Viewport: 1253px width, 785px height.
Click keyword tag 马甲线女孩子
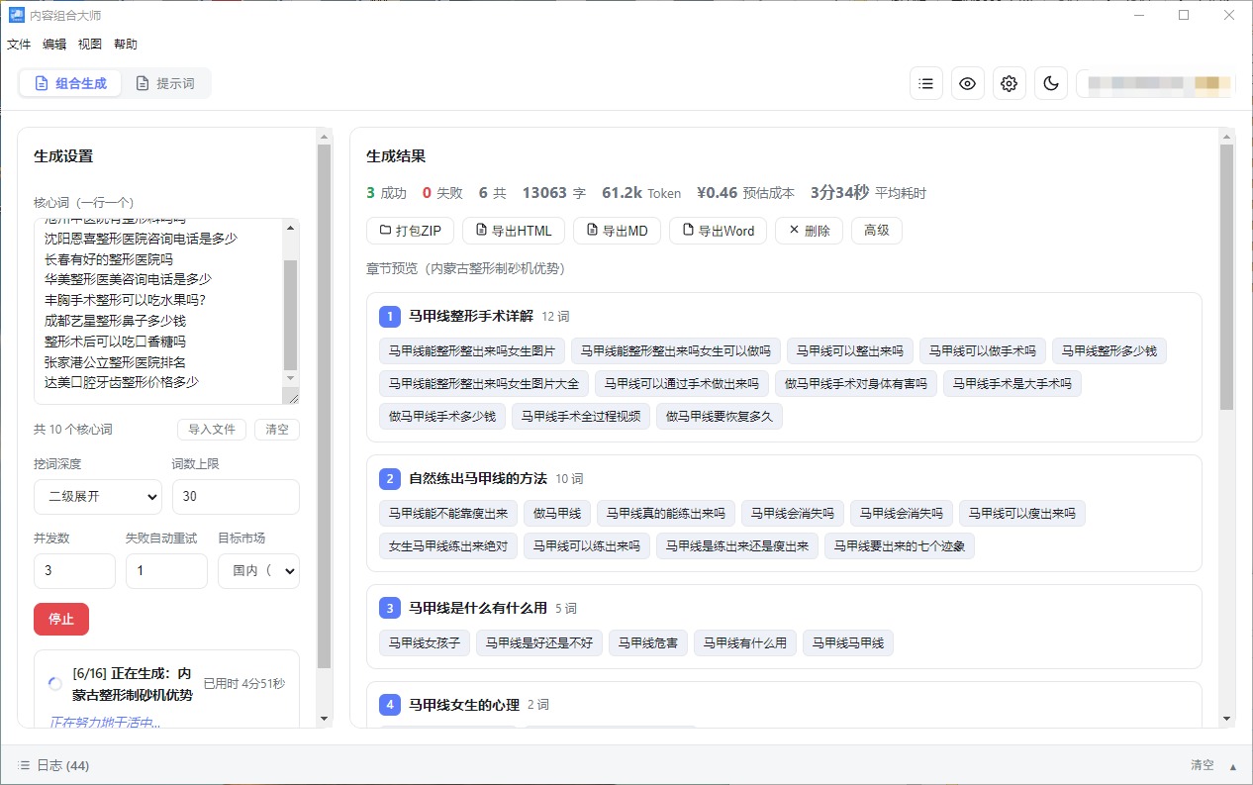[x=425, y=643]
